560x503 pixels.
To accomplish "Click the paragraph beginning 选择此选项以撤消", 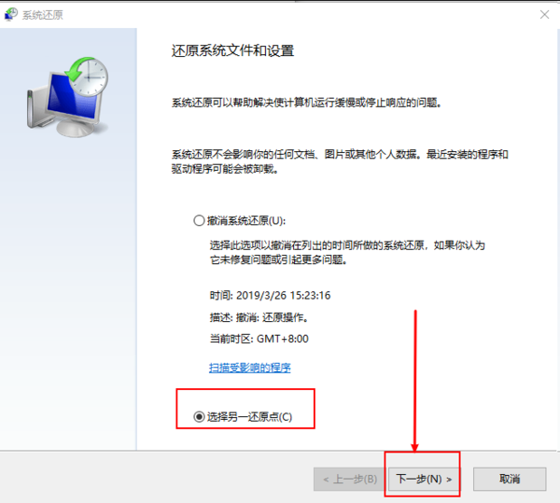I will click(347, 252).
